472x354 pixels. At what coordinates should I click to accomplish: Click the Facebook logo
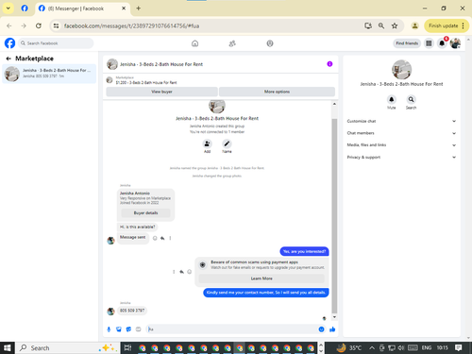pos(9,43)
